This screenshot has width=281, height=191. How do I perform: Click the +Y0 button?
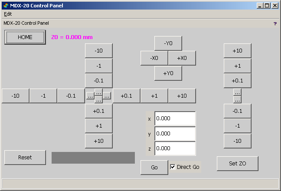point(168,73)
